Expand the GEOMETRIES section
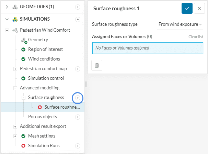208x154 pixels. pyautogui.click(x=7, y=7)
